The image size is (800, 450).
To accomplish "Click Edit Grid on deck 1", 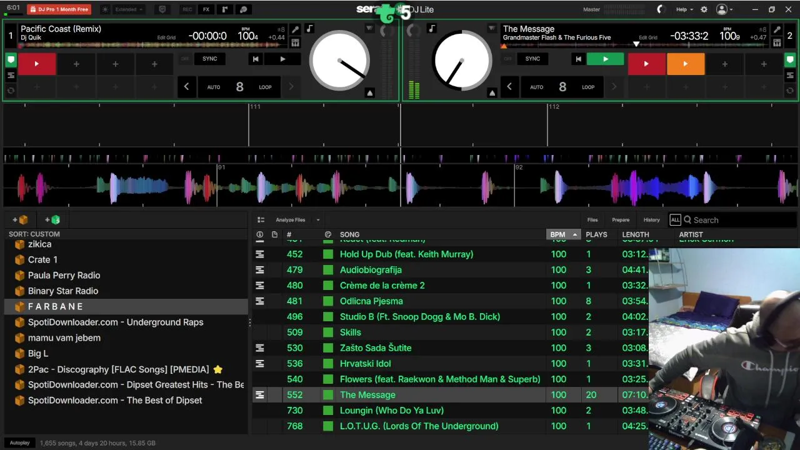I will pyautogui.click(x=166, y=37).
